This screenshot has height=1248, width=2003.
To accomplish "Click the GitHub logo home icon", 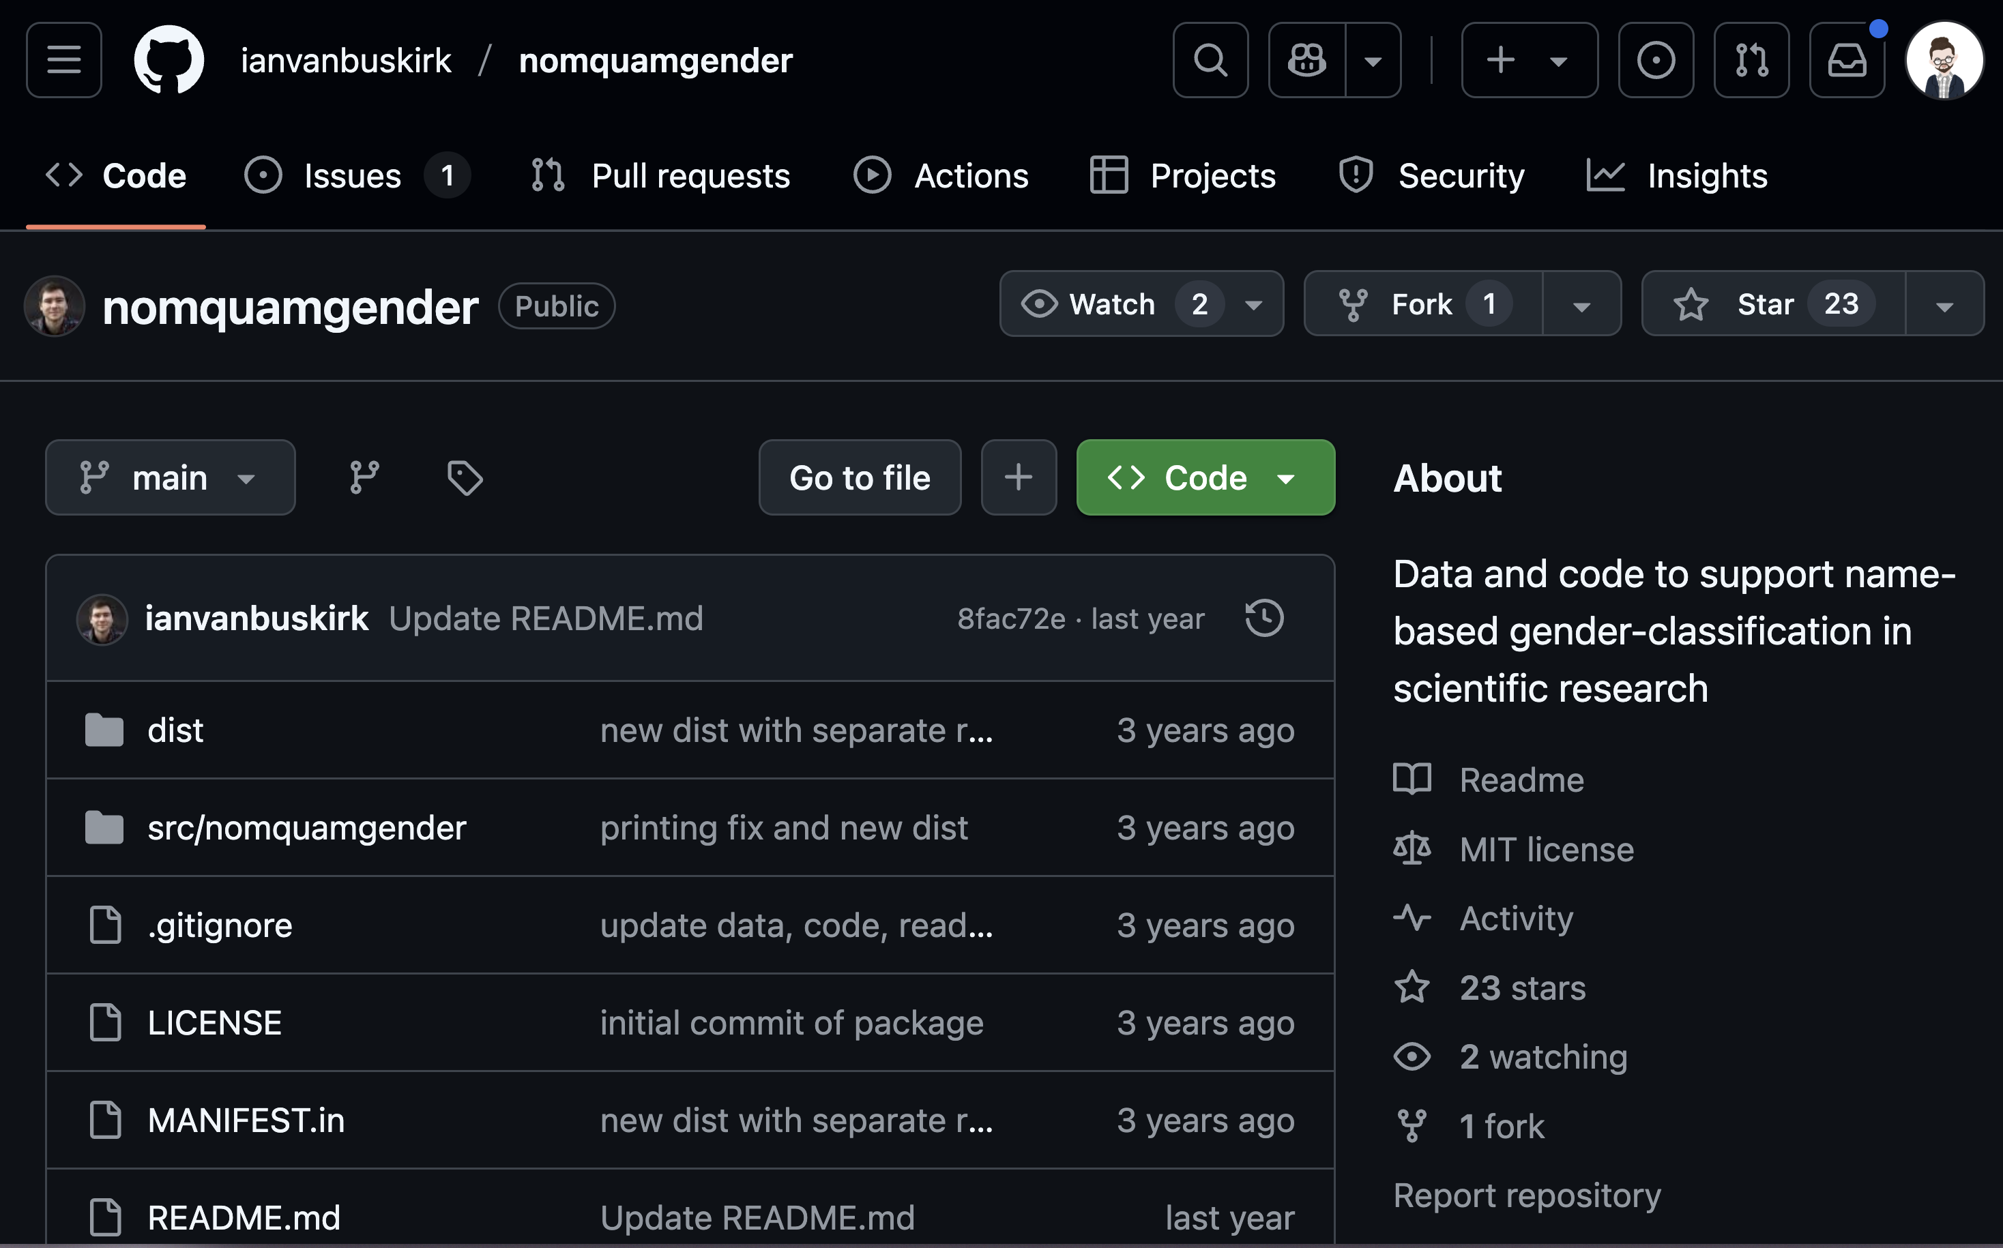I will tap(169, 60).
